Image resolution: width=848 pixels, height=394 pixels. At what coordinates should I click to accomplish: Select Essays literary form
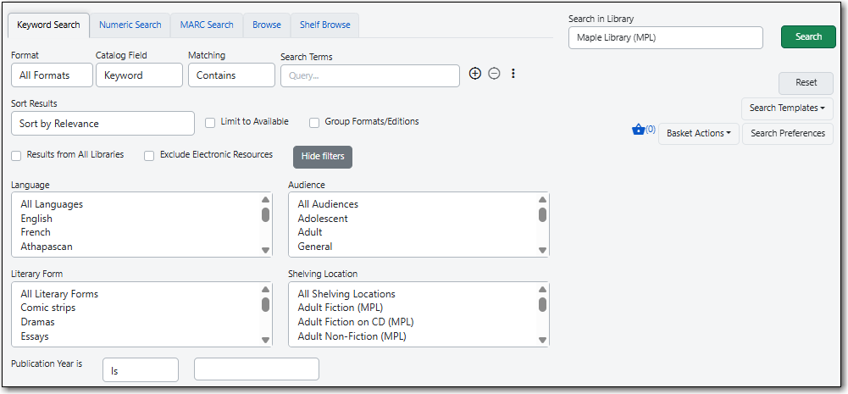point(35,336)
